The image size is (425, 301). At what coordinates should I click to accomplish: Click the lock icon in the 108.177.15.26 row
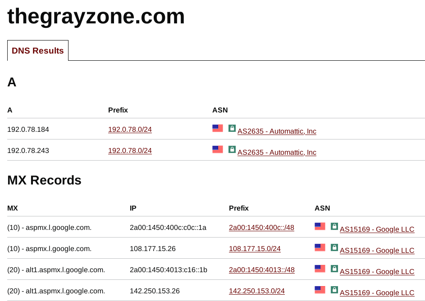coord(334,247)
